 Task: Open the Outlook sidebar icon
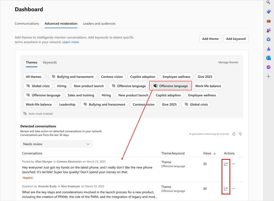(x=268, y=58)
